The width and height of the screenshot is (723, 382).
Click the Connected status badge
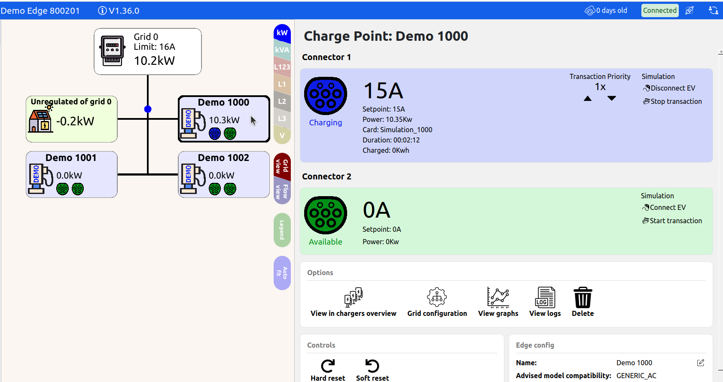pyautogui.click(x=660, y=10)
